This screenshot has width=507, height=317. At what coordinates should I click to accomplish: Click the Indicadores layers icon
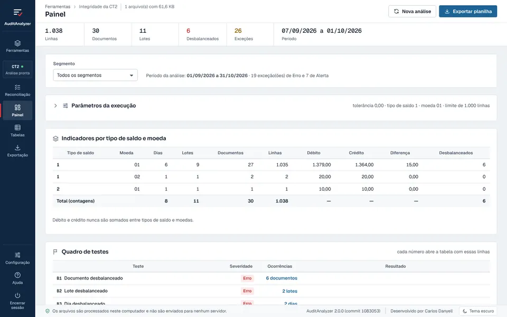pyautogui.click(x=55, y=138)
